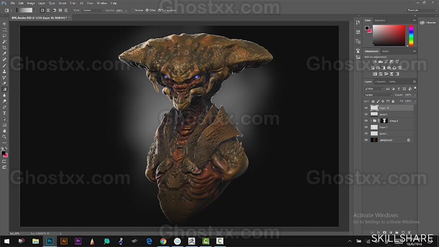The image size is (439, 247).
Task: Open the gradient picker dropdown arrow
Action: click(x=34, y=10)
